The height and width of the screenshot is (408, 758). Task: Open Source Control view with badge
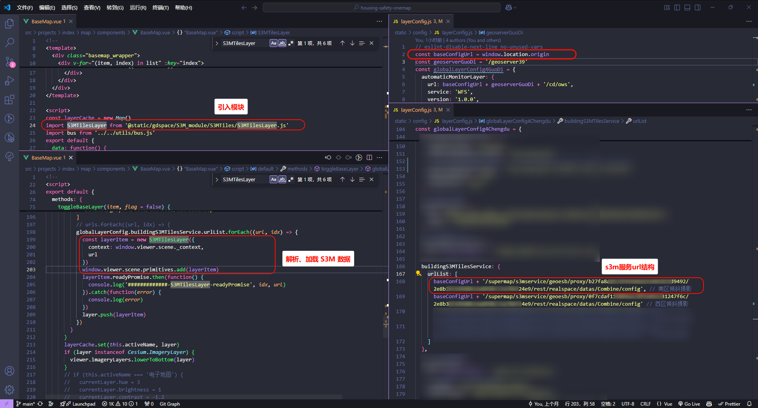(9, 62)
